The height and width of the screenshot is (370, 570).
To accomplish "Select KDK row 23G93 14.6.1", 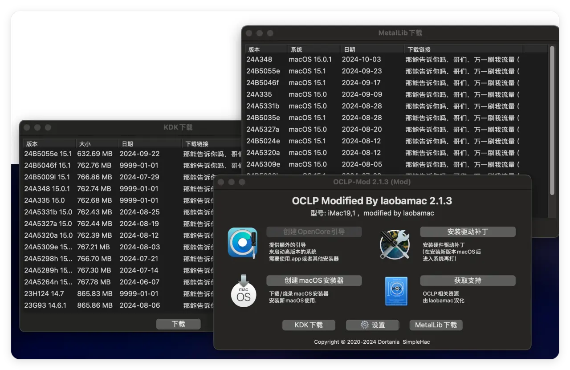I will click(x=119, y=305).
